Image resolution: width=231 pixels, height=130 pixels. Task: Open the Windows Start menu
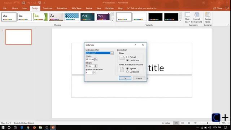click(x=3, y=127)
